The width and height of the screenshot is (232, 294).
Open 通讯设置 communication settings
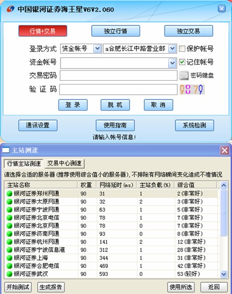tap(38, 125)
